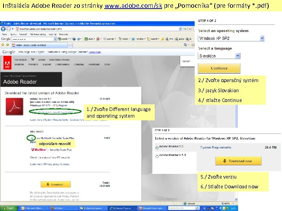
Task: Click the red Stop loading icon
Action: 190,29
